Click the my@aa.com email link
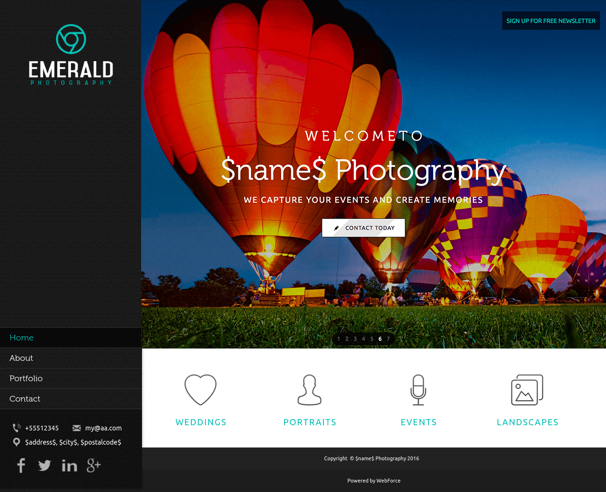Screen dimensions: 606x492 103,428
